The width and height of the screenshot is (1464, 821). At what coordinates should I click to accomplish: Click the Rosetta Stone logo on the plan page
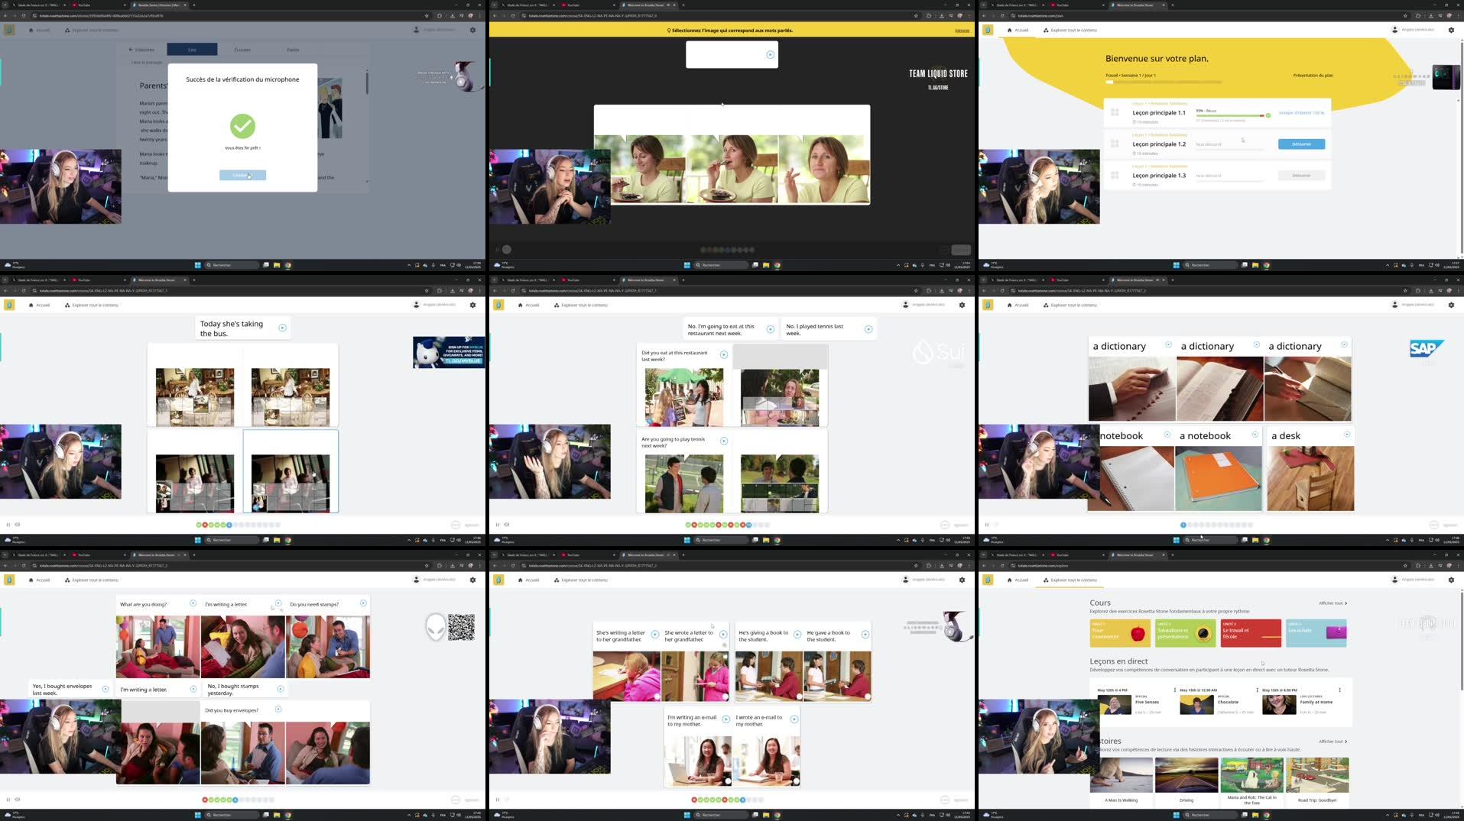tap(988, 30)
